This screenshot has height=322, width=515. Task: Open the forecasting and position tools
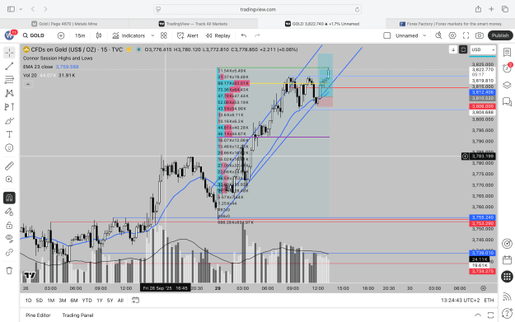[x=9, y=107]
